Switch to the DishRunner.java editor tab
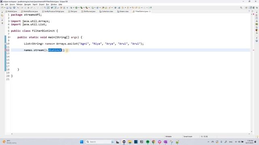The image size is (259, 145). click(88, 11)
